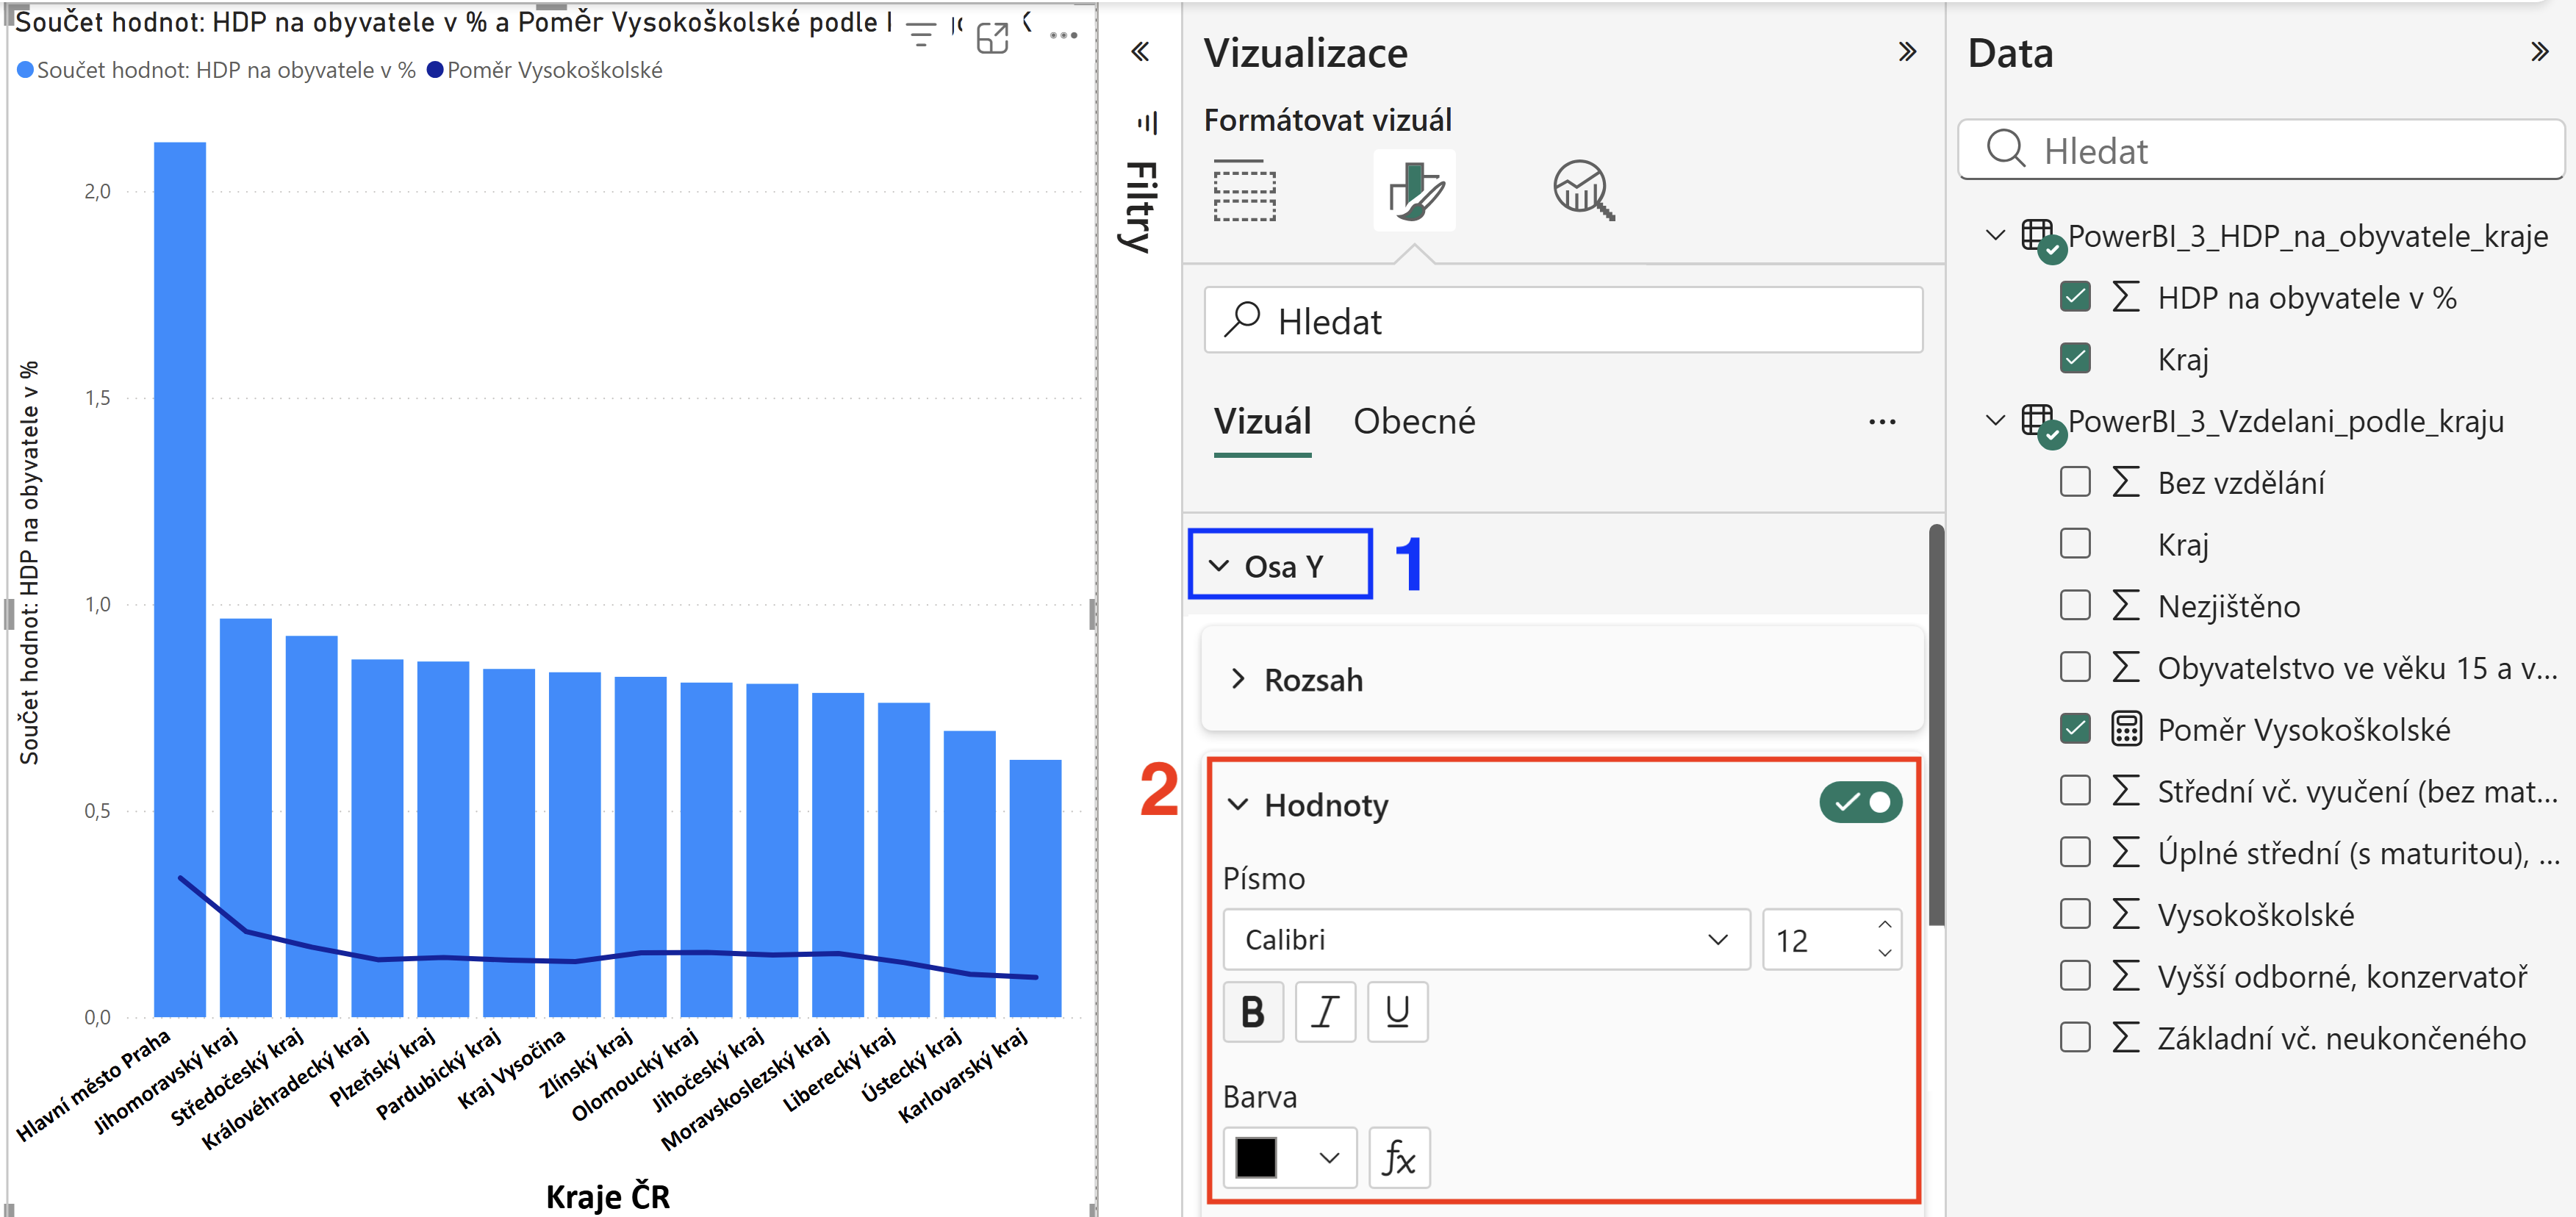Uncheck Kraj under the HDP table

pos(2075,358)
